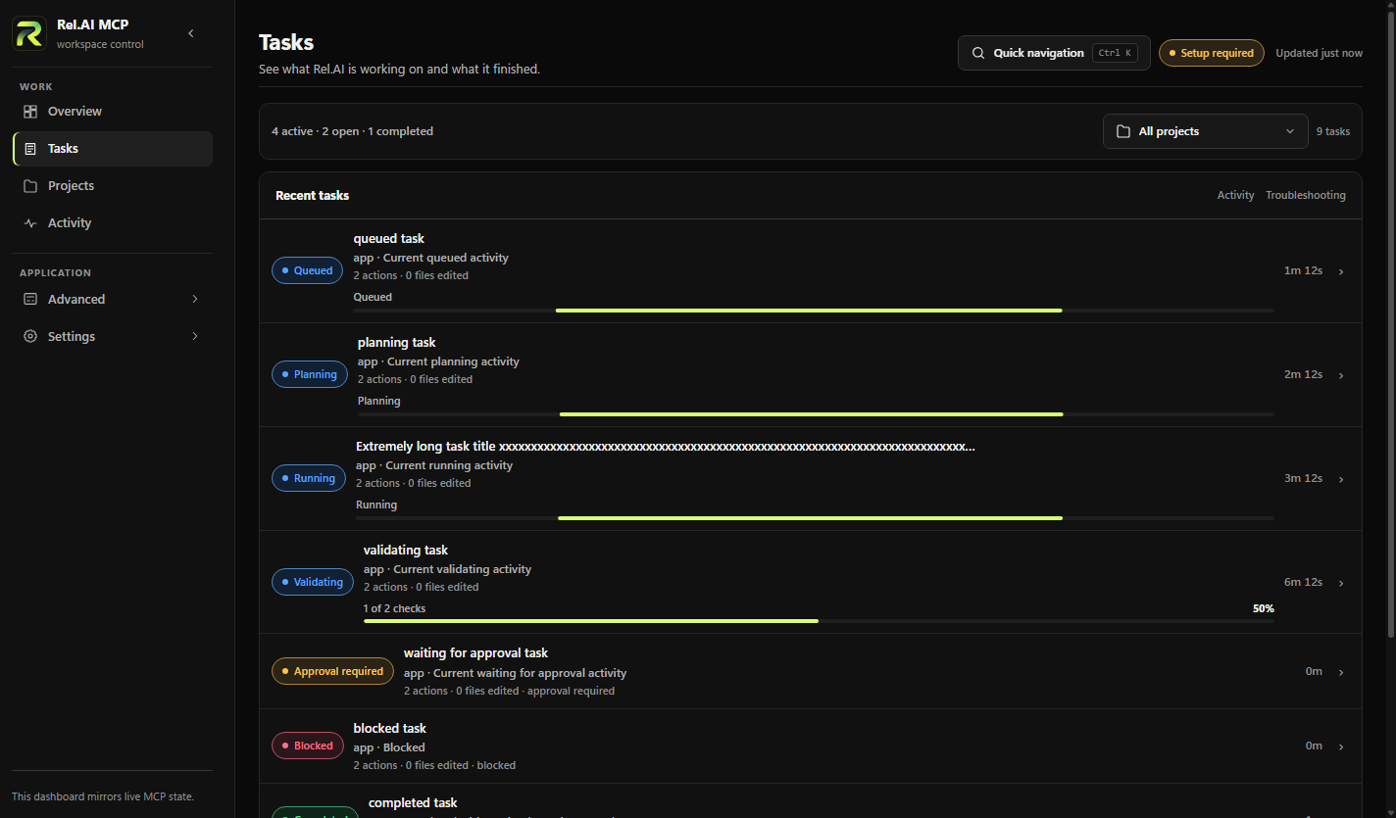Click This dashboard mirrors live MCP state
The image size is (1396, 818).
[x=103, y=796]
